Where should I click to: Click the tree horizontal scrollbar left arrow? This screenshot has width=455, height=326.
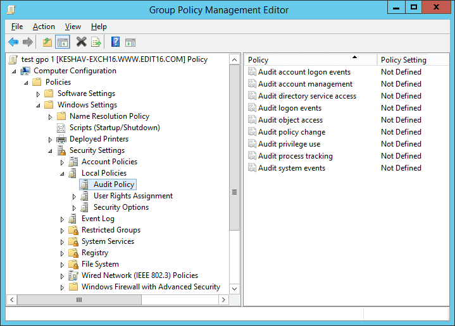(11, 299)
